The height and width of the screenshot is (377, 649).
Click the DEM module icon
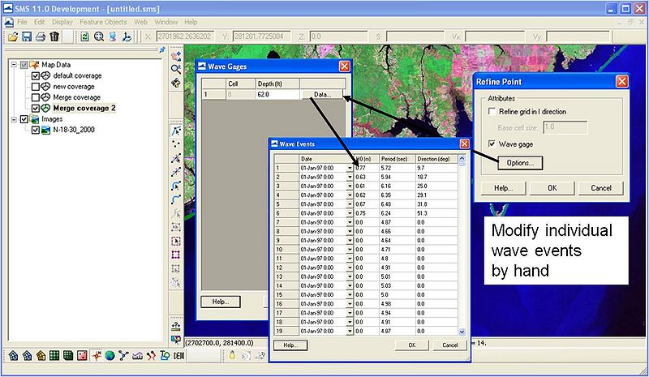178,355
